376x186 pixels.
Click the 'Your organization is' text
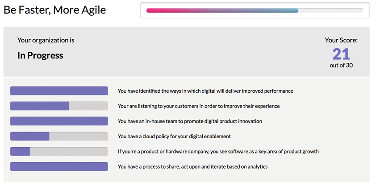pos(46,40)
